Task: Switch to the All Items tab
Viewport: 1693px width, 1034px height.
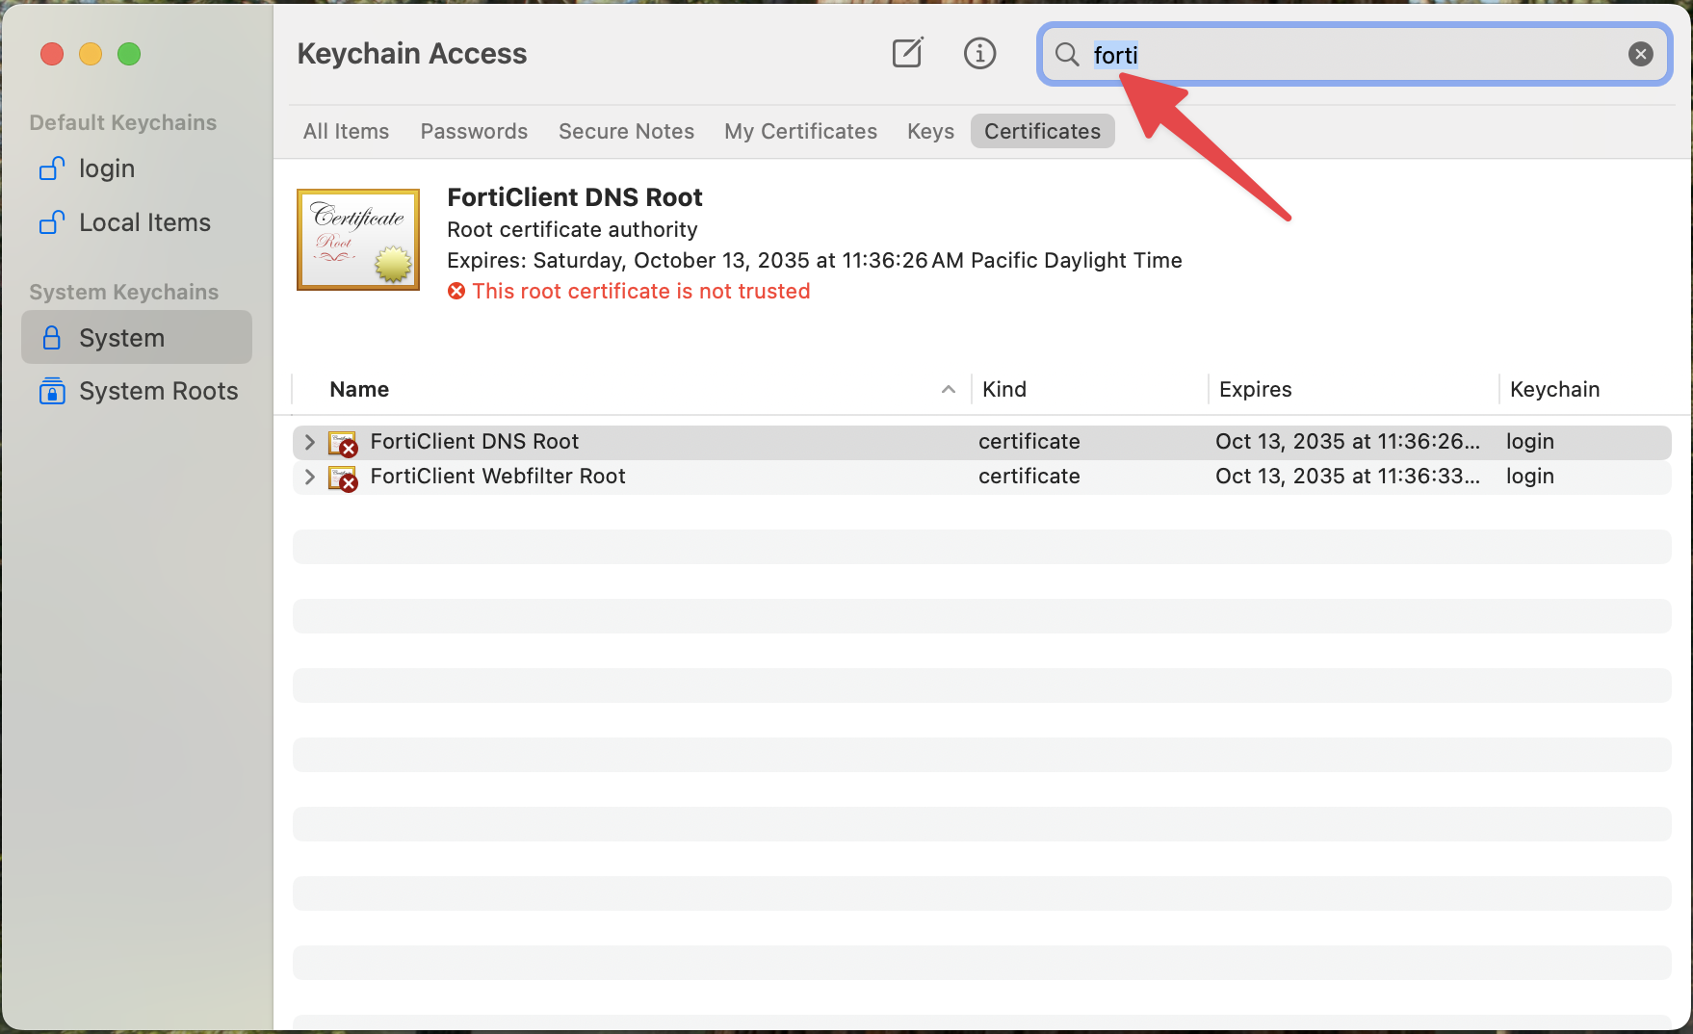Action: click(x=346, y=132)
